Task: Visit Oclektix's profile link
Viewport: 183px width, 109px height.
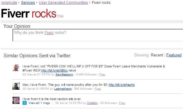Action: (92, 103)
